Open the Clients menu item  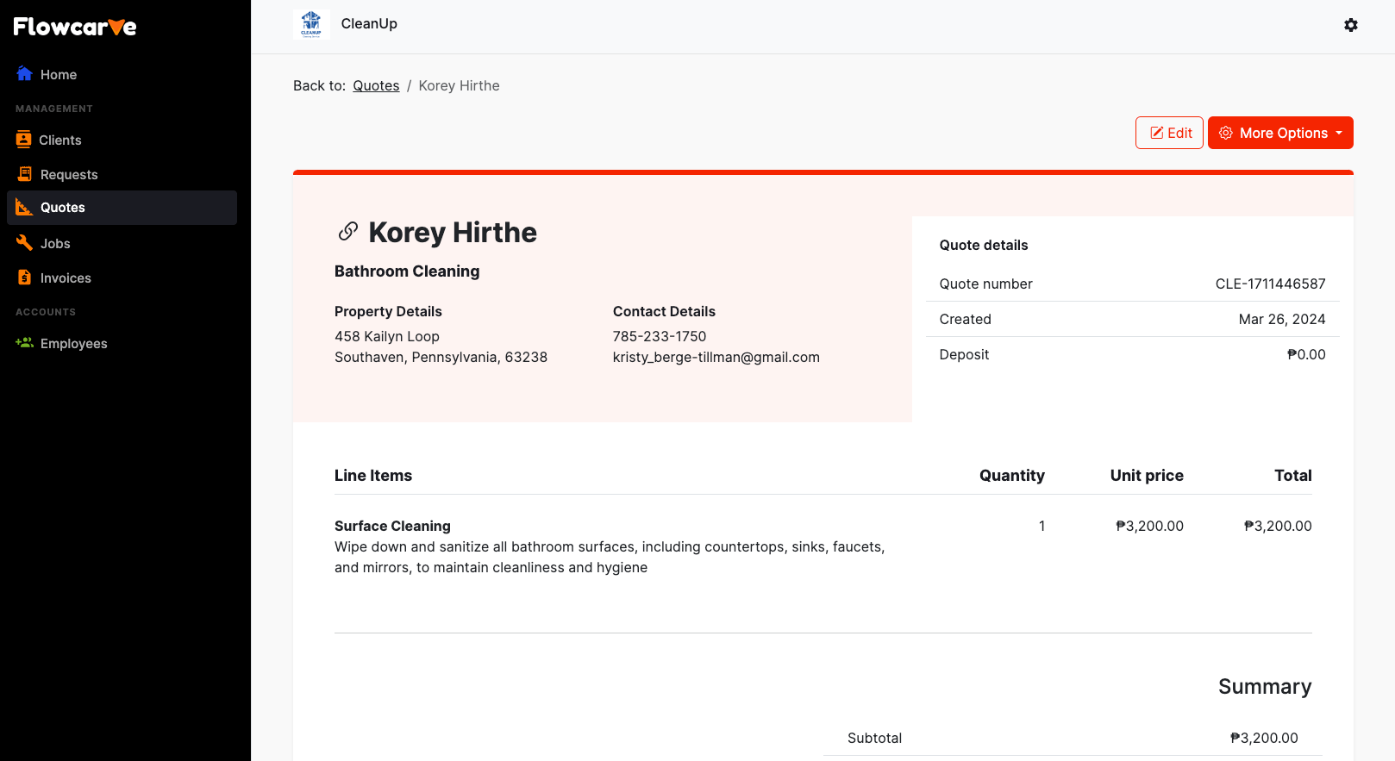pyautogui.click(x=122, y=140)
